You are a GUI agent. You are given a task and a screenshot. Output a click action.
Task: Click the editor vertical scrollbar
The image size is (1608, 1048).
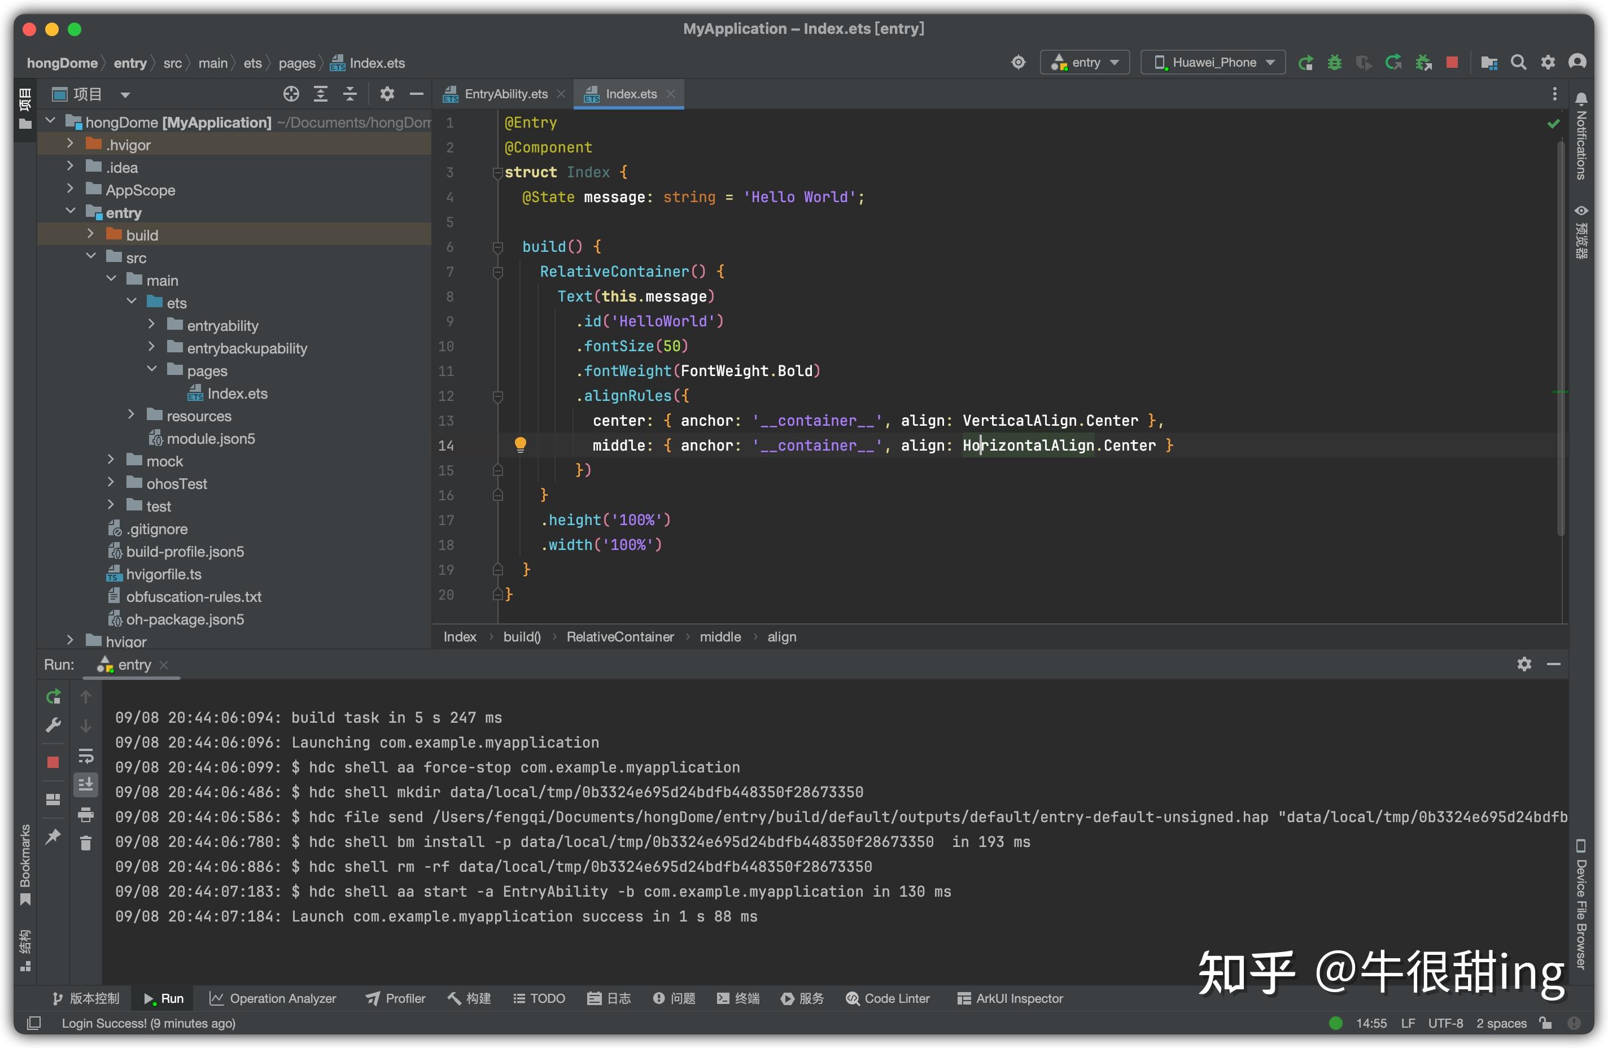tap(1561, 338)
